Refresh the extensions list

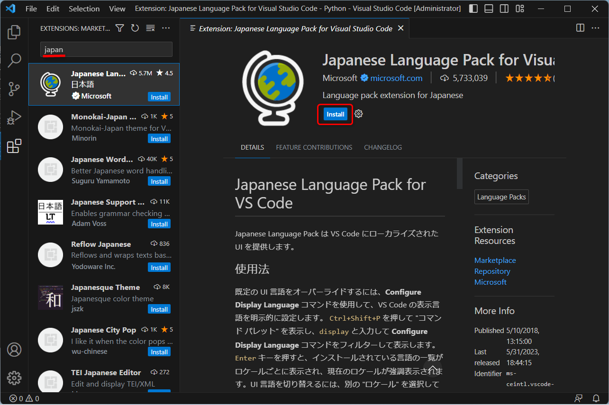(135, 28)
